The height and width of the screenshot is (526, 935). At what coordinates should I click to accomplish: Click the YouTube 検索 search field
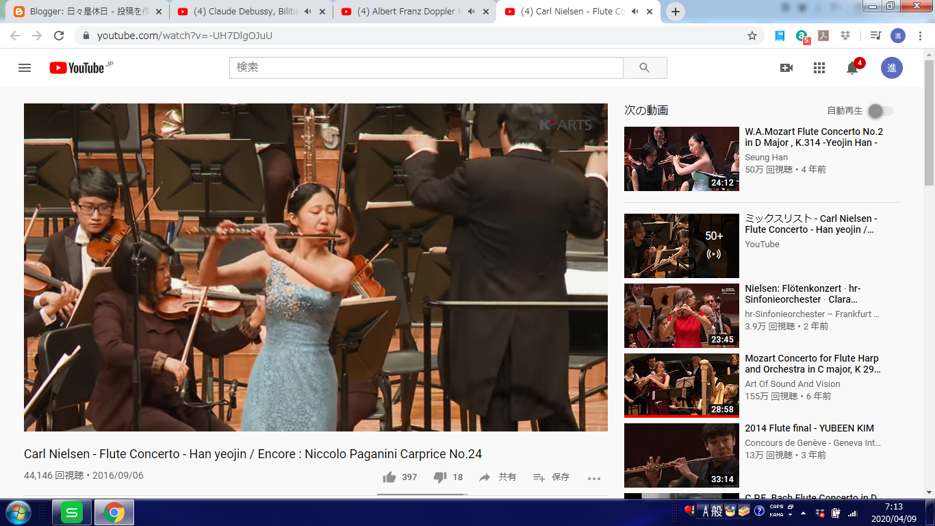point(426,68)
